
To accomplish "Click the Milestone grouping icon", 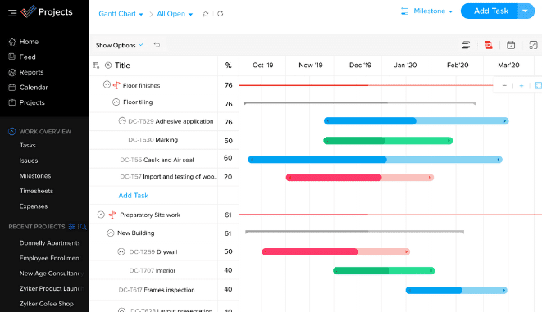I will (x=404, y=11).
